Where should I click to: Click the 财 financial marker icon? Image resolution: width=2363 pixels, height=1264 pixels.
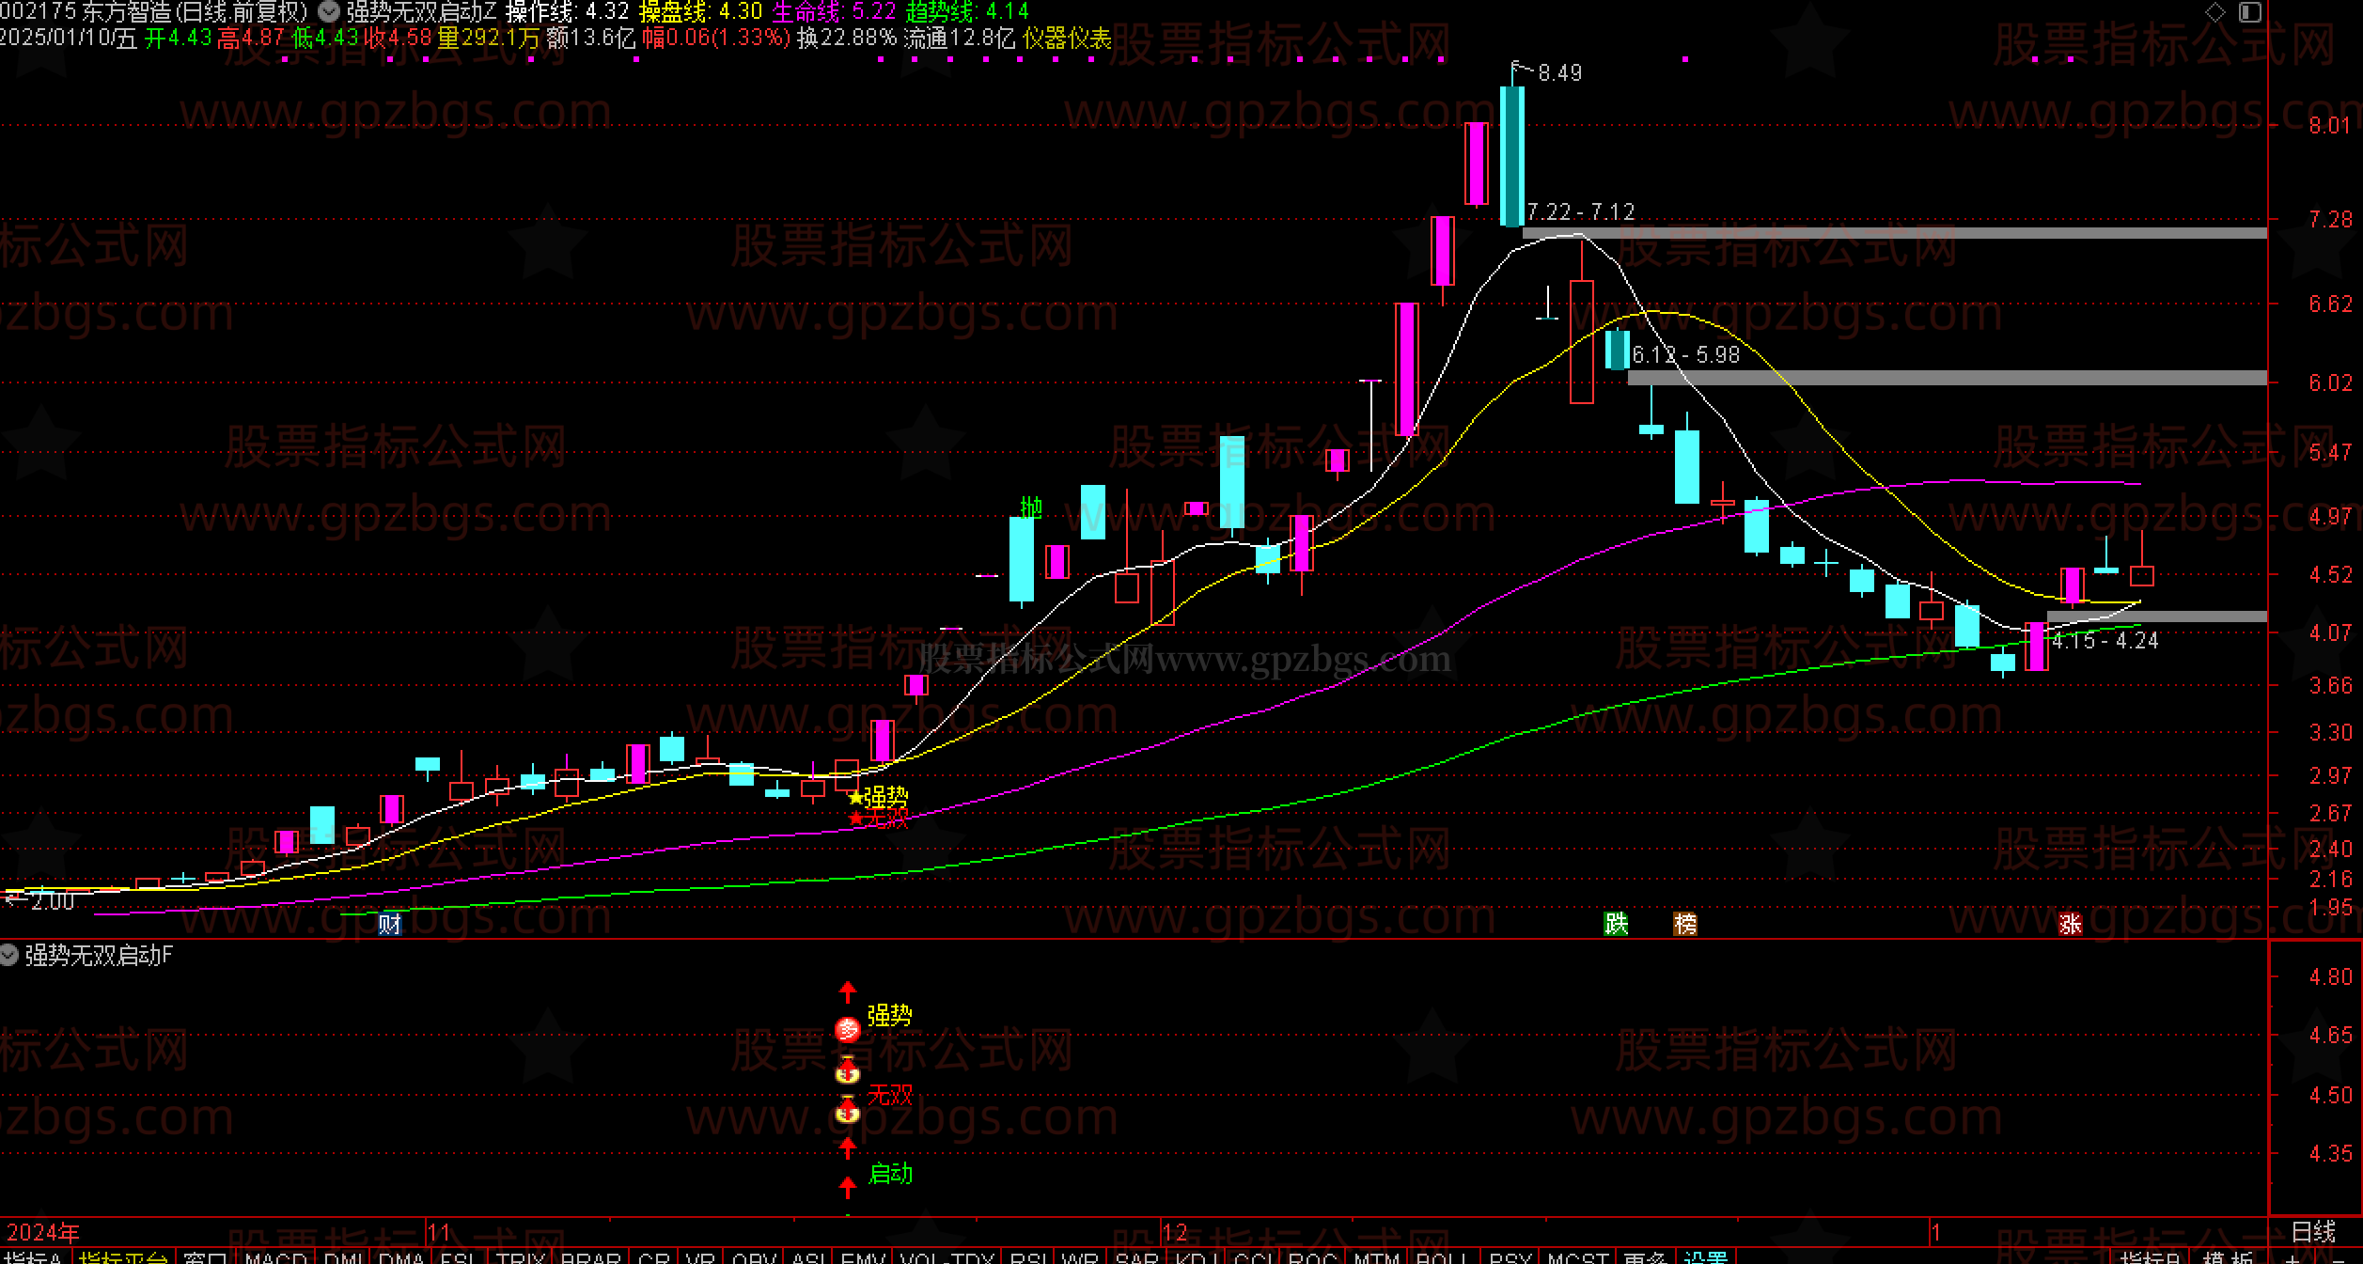click(x=389, y=925)
